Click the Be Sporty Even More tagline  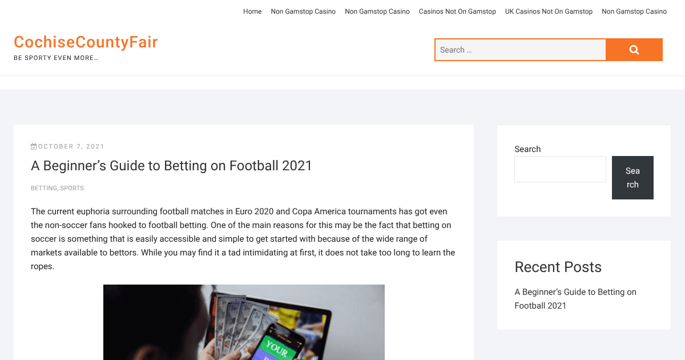tap(56, 58)
